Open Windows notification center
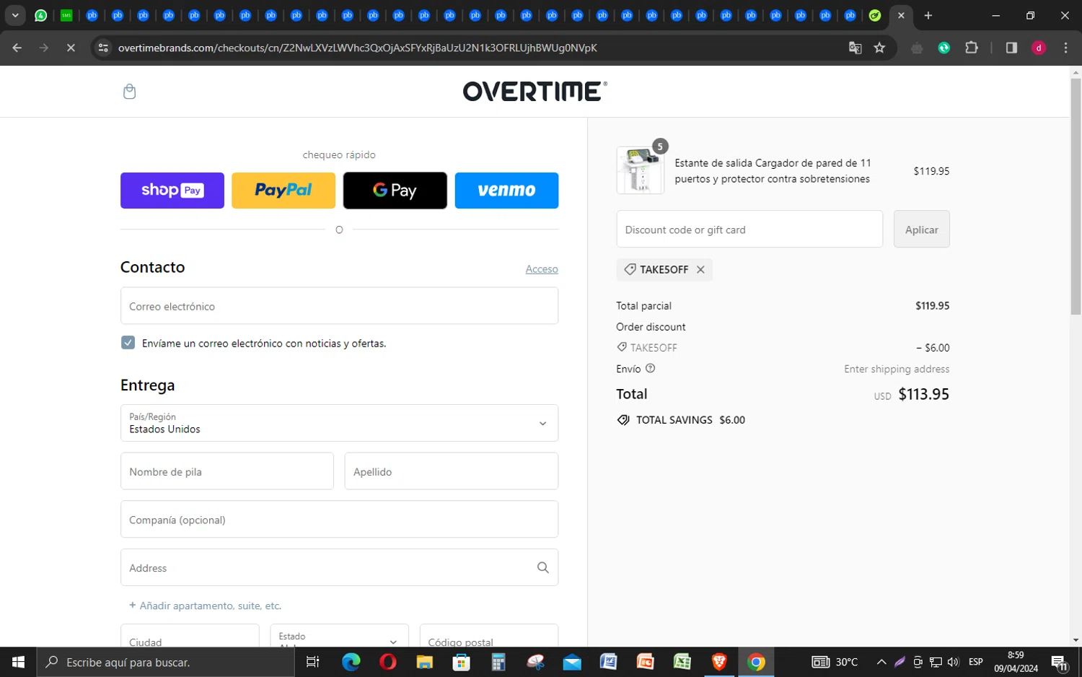The height and width of the screenshot is (677, 1082). point(1060,662)
